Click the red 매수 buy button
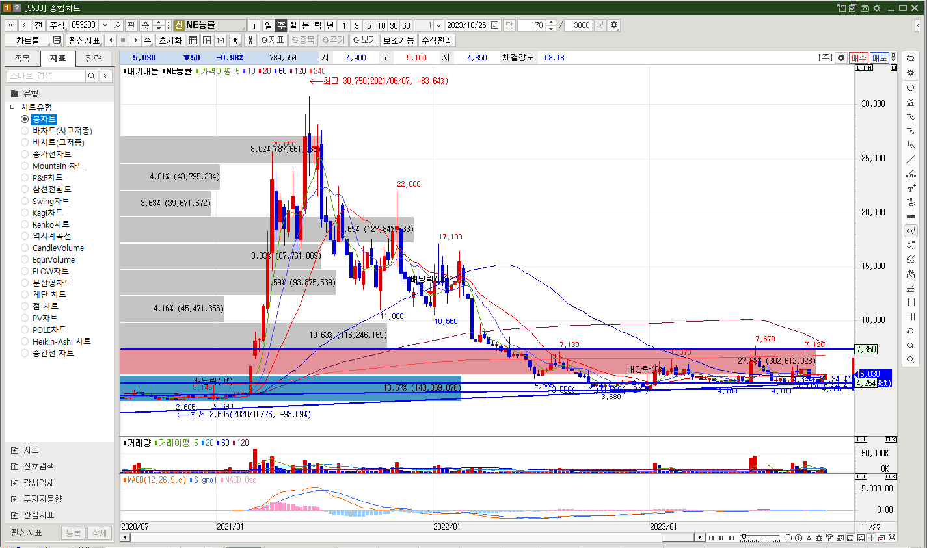 [x=859, y=58]
